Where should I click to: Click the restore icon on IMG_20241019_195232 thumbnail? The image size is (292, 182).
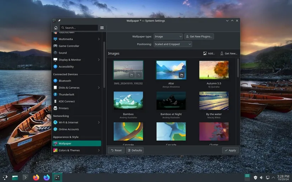(139, 75)
